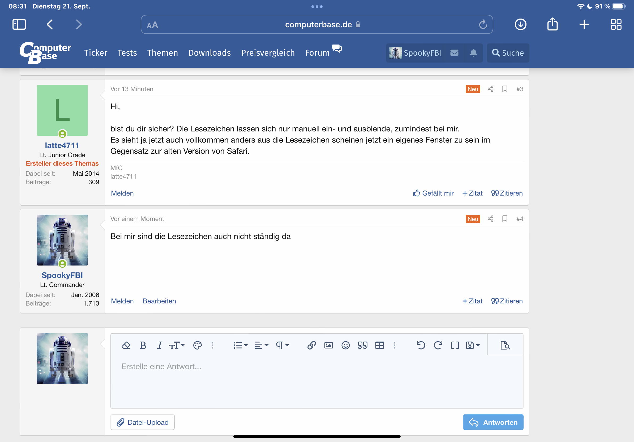Viewport: 634px width, 442px height.
Task: Insert a link with chain icon
Action: pyautogui.click(x=311, y=345)
